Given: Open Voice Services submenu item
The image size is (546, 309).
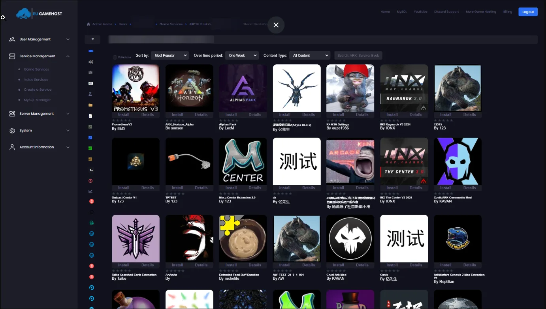Looking at the screenshot, I should pos(36,80).
